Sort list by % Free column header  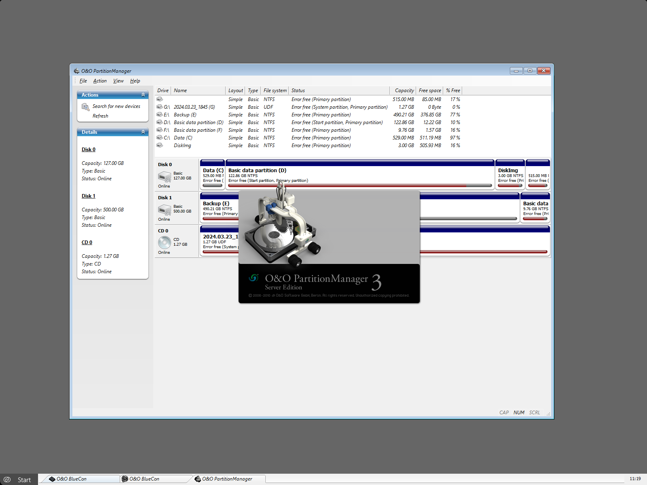pyautogui.click(x=453, y=91)
